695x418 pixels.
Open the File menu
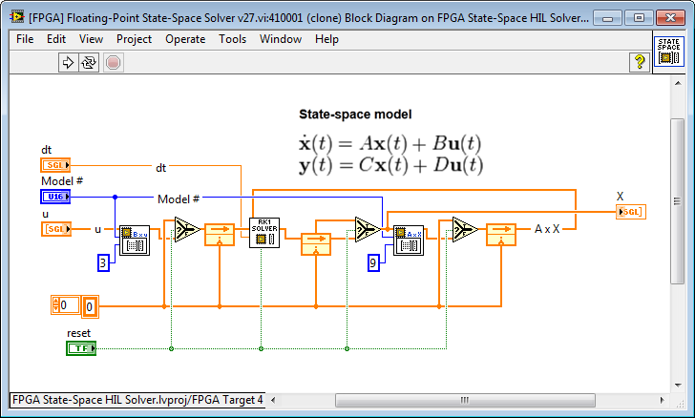click(25, 39)
